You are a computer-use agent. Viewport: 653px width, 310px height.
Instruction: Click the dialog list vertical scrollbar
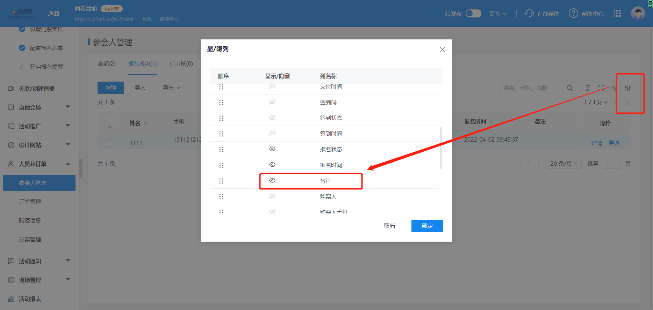441,148
